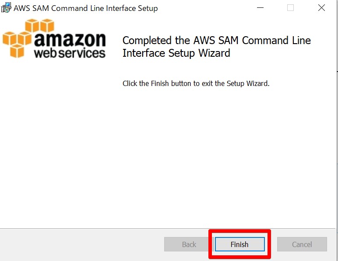Click the "amazon" wordmark in the logo
This screenshot has width=338, height=261.
coord(70,40)
